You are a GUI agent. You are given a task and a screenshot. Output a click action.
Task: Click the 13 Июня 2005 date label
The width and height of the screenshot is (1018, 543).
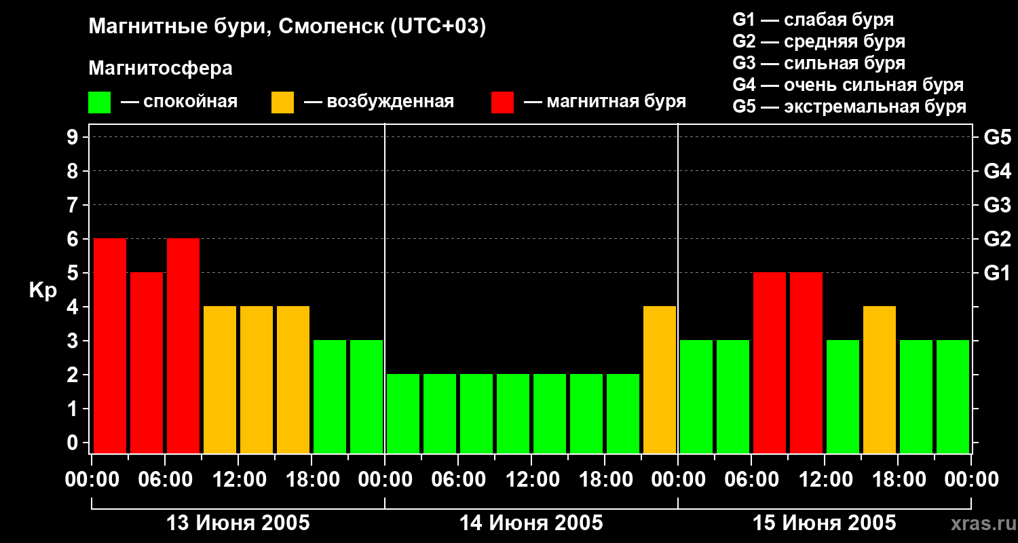point(238,523)
